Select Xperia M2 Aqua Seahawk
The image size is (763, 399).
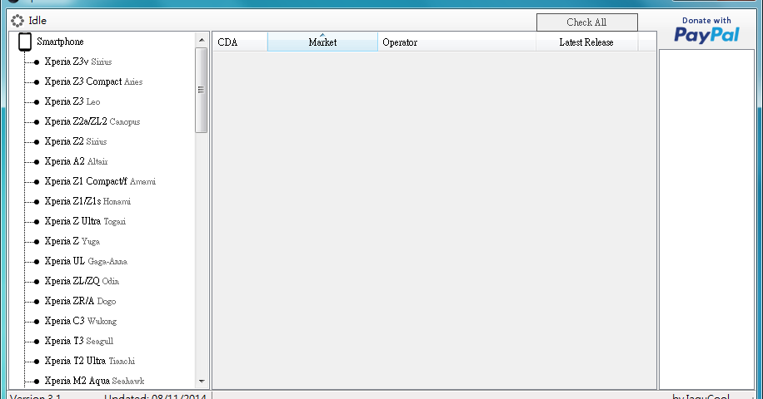[x=94, y=381]
